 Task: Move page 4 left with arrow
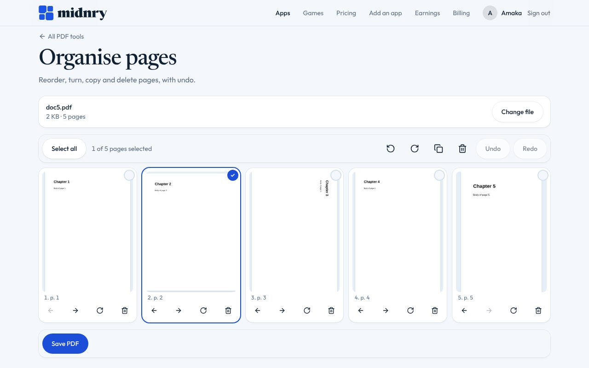tap(361, 310)
